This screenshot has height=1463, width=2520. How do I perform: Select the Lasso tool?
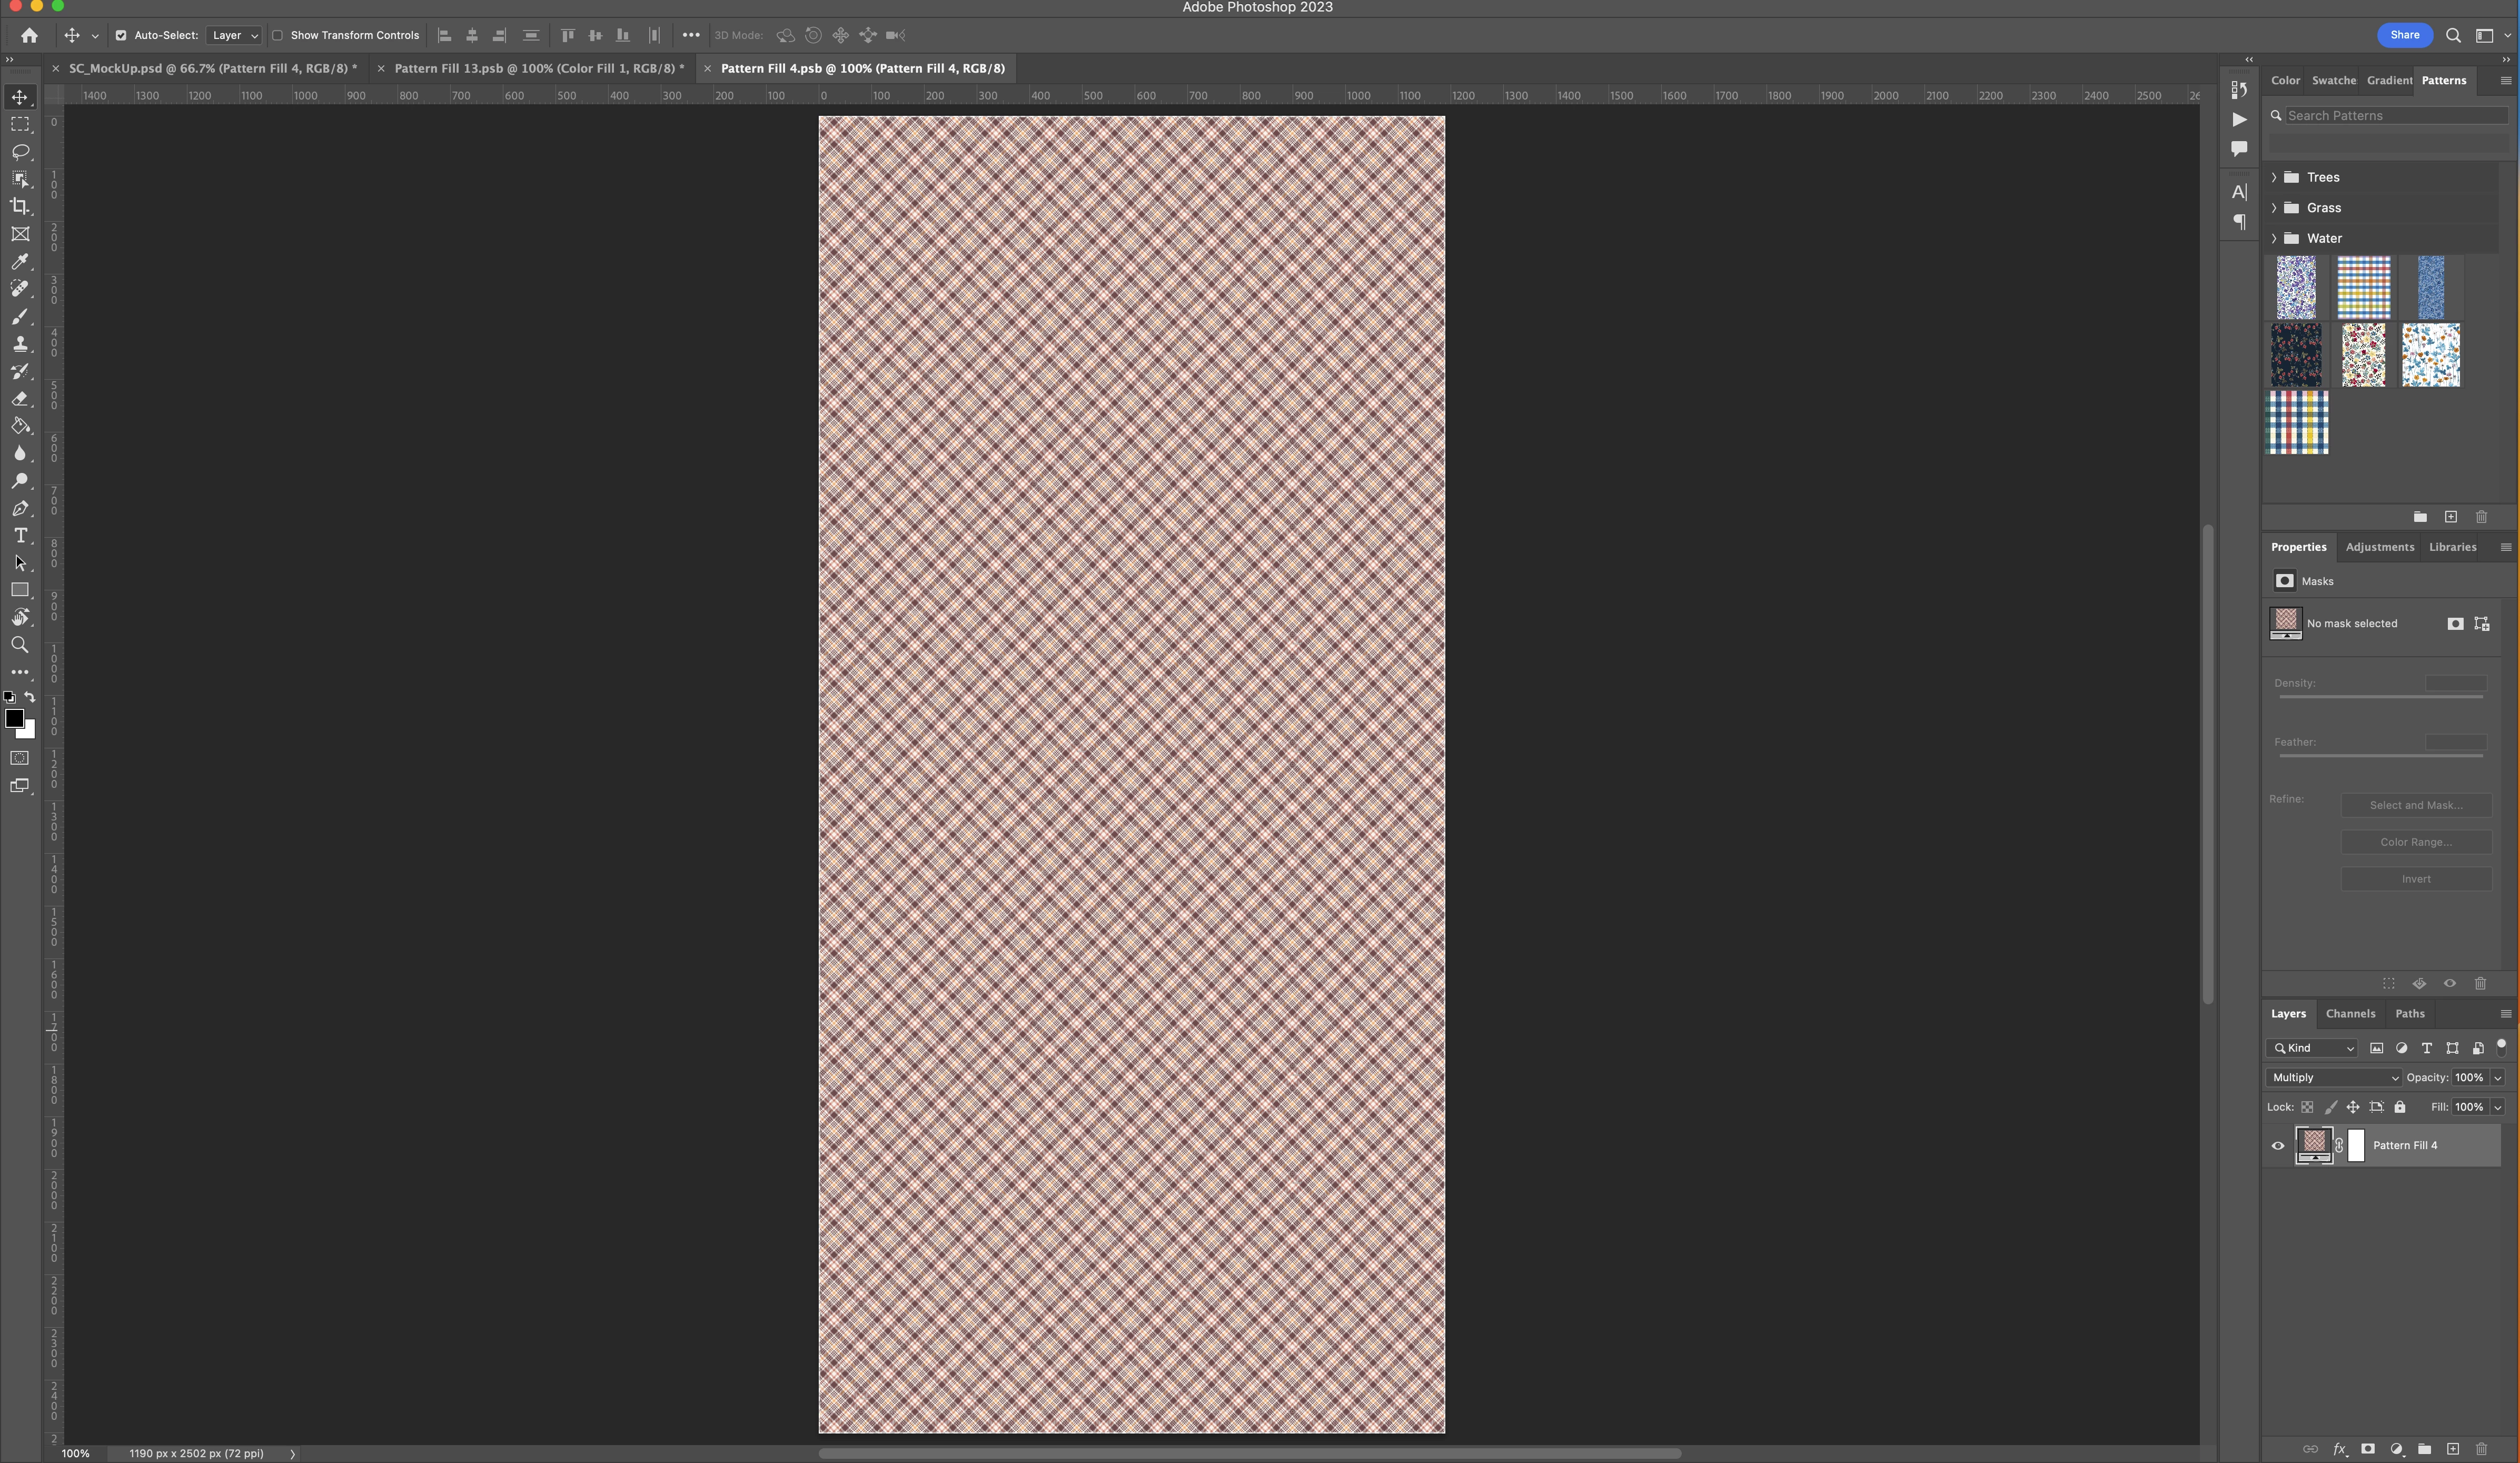[20, 152]
